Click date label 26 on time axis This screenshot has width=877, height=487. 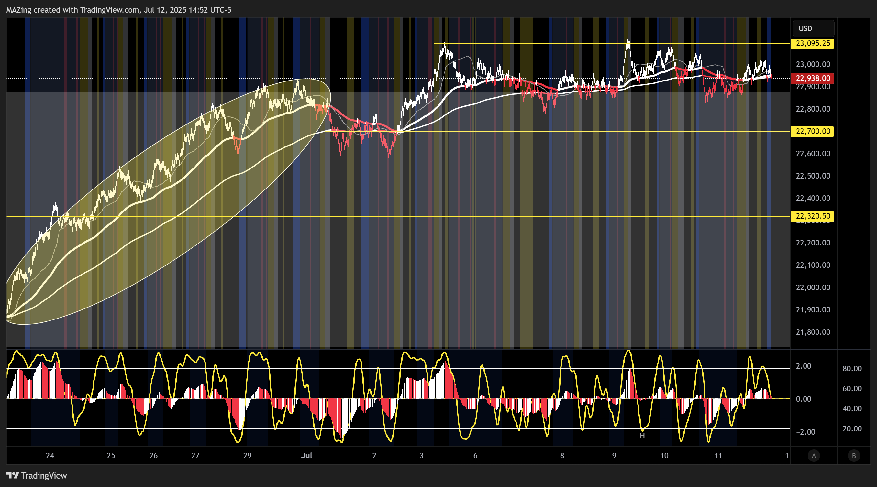[x=153, y=456]
